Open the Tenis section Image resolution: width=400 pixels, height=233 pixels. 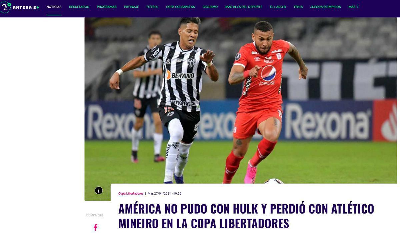(298, 7)
